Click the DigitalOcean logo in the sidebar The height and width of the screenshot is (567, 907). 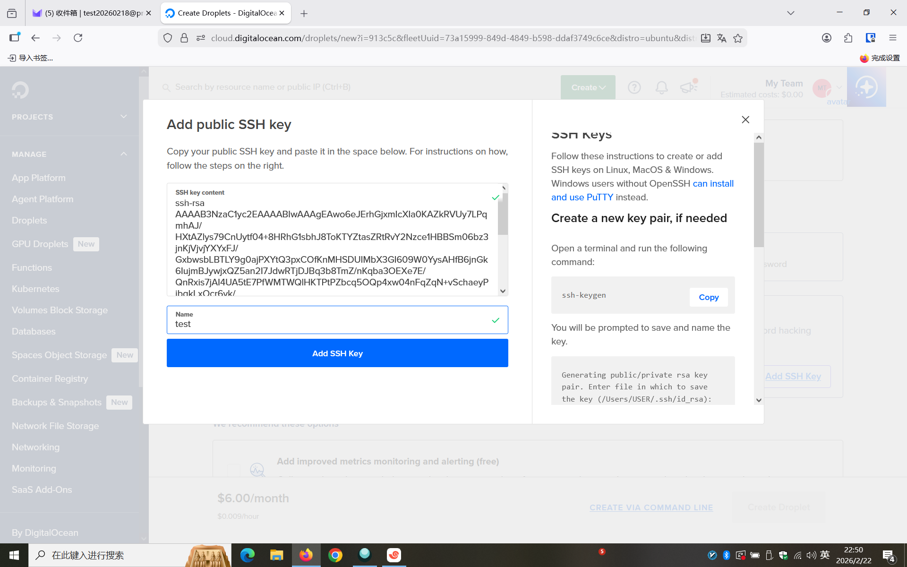(x=20, y=90)
